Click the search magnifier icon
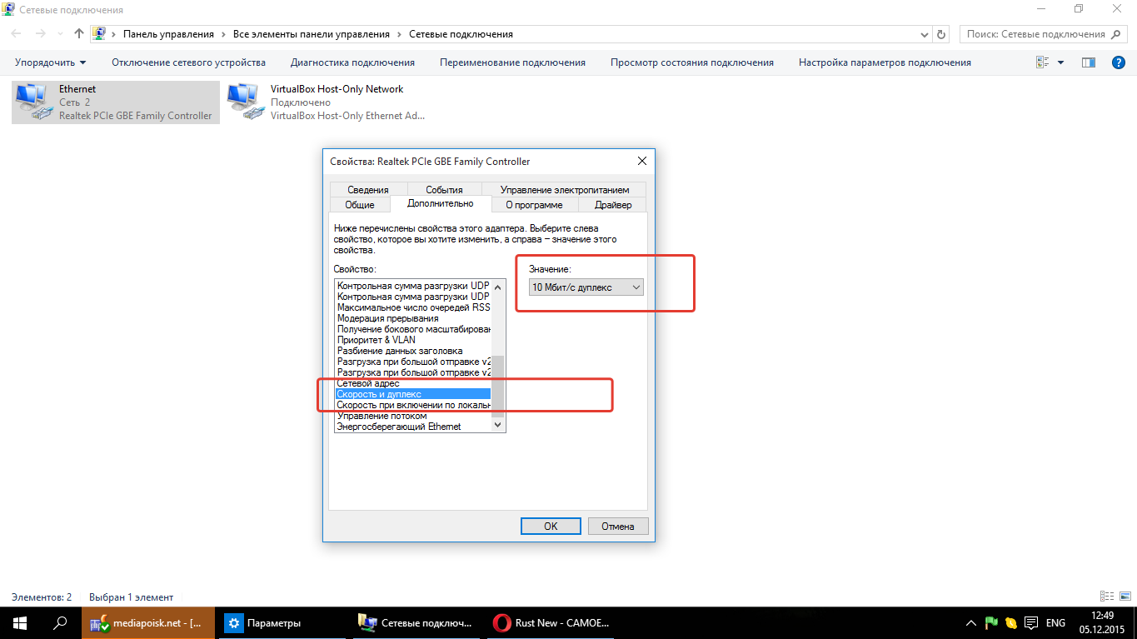The width and height of the screenshot is (1137, 639). tap(1115, 34)
